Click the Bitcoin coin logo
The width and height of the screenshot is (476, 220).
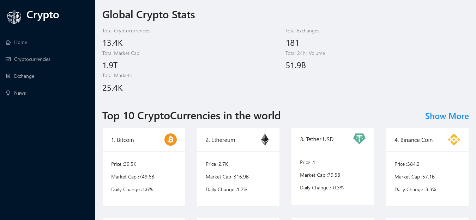(170, 140)
